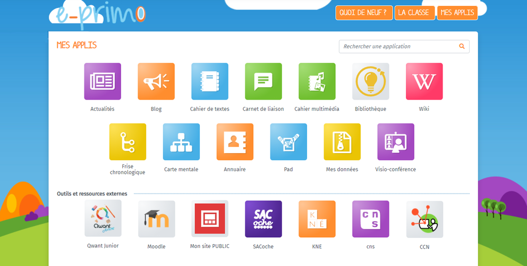Open the Carte mentale diagram icon
This screenshot has height=266, width=527.
pyautogui.click(x=181, y=142)
